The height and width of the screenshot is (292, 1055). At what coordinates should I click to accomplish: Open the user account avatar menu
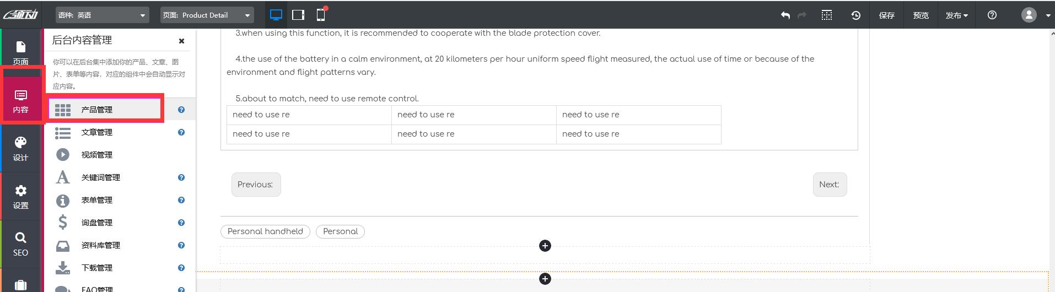[x=1029, y=15]
